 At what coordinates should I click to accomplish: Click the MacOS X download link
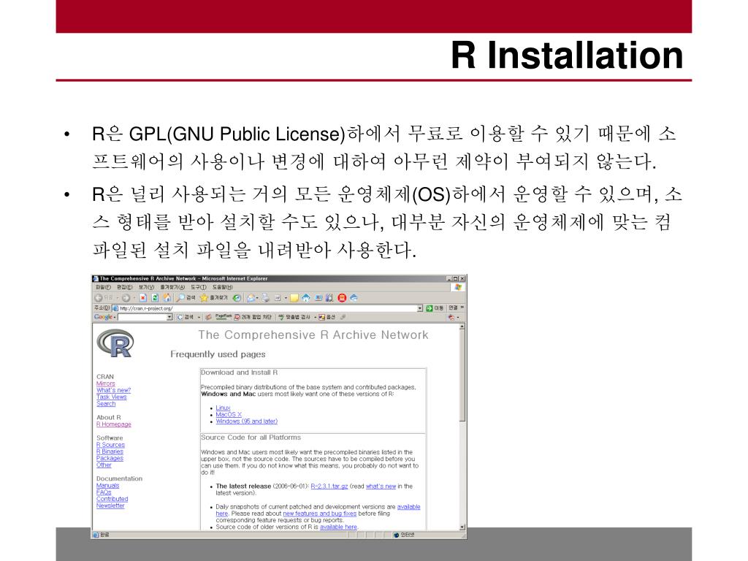click(229, 415)
